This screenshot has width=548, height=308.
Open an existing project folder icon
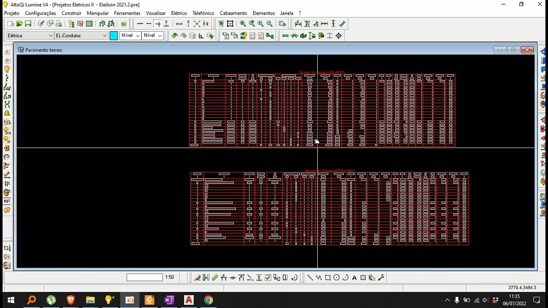tap(19, 24)
